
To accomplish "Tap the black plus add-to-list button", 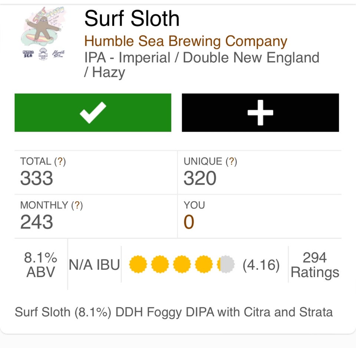I will point(260,113).
